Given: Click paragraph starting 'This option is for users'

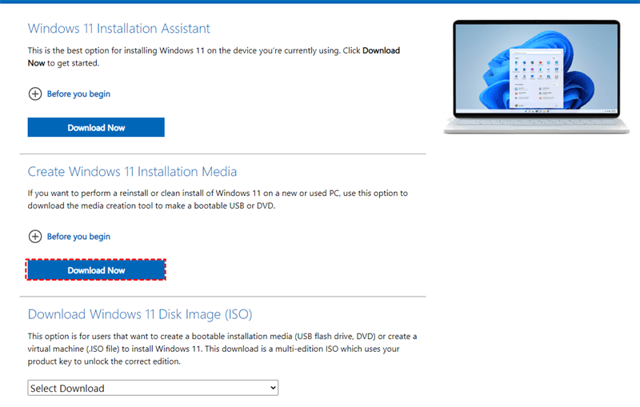Looking at the screenshot, I should [222, 349].
